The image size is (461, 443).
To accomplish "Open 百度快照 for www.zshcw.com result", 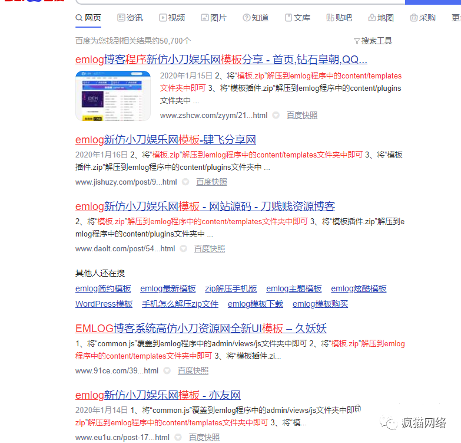I will 302,115.
